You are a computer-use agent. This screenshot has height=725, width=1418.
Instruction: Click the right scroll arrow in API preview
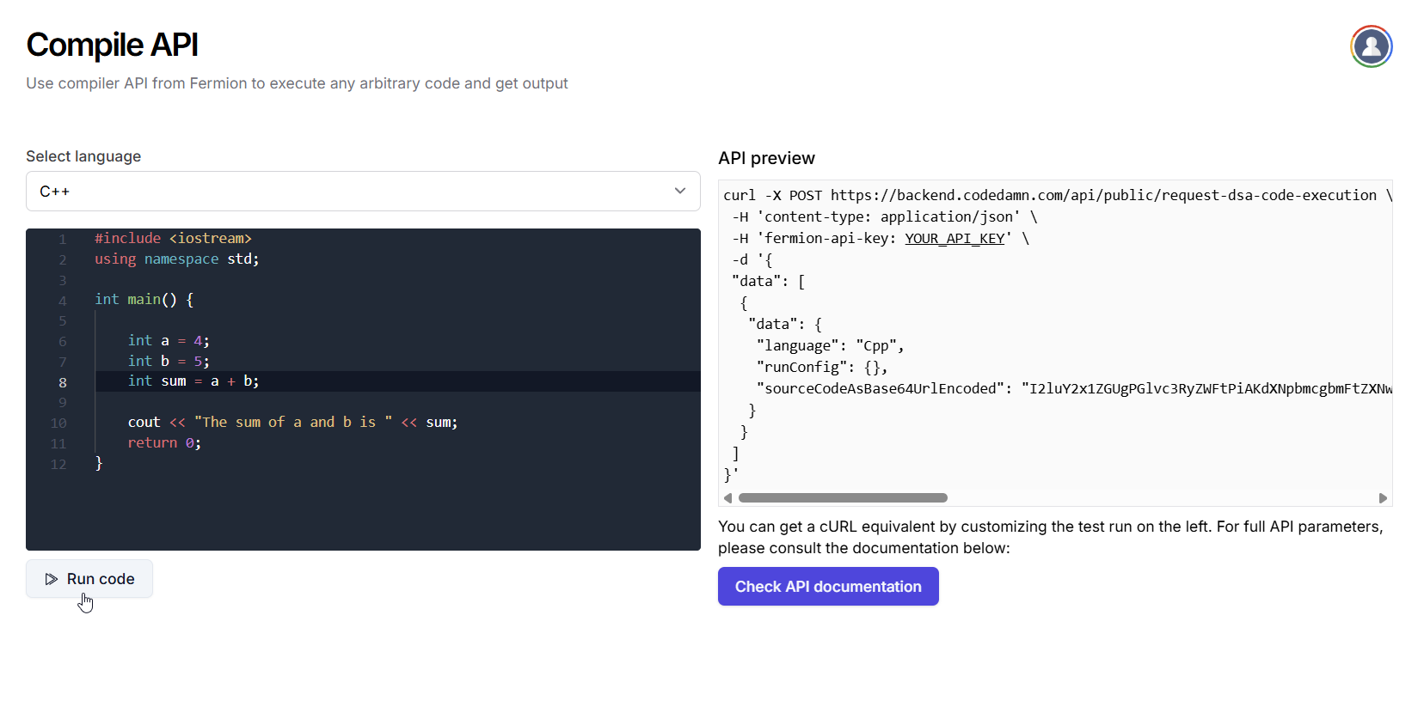1383,498
